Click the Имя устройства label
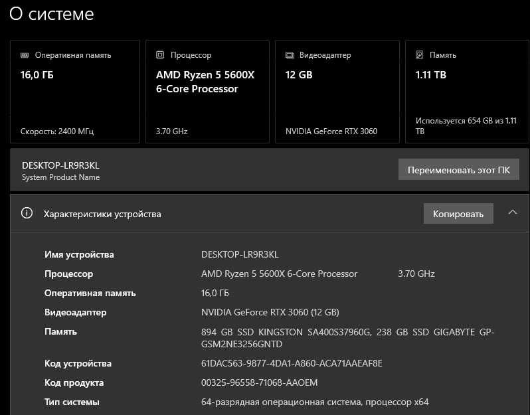The image size is (530, 415). pos(79,254)
